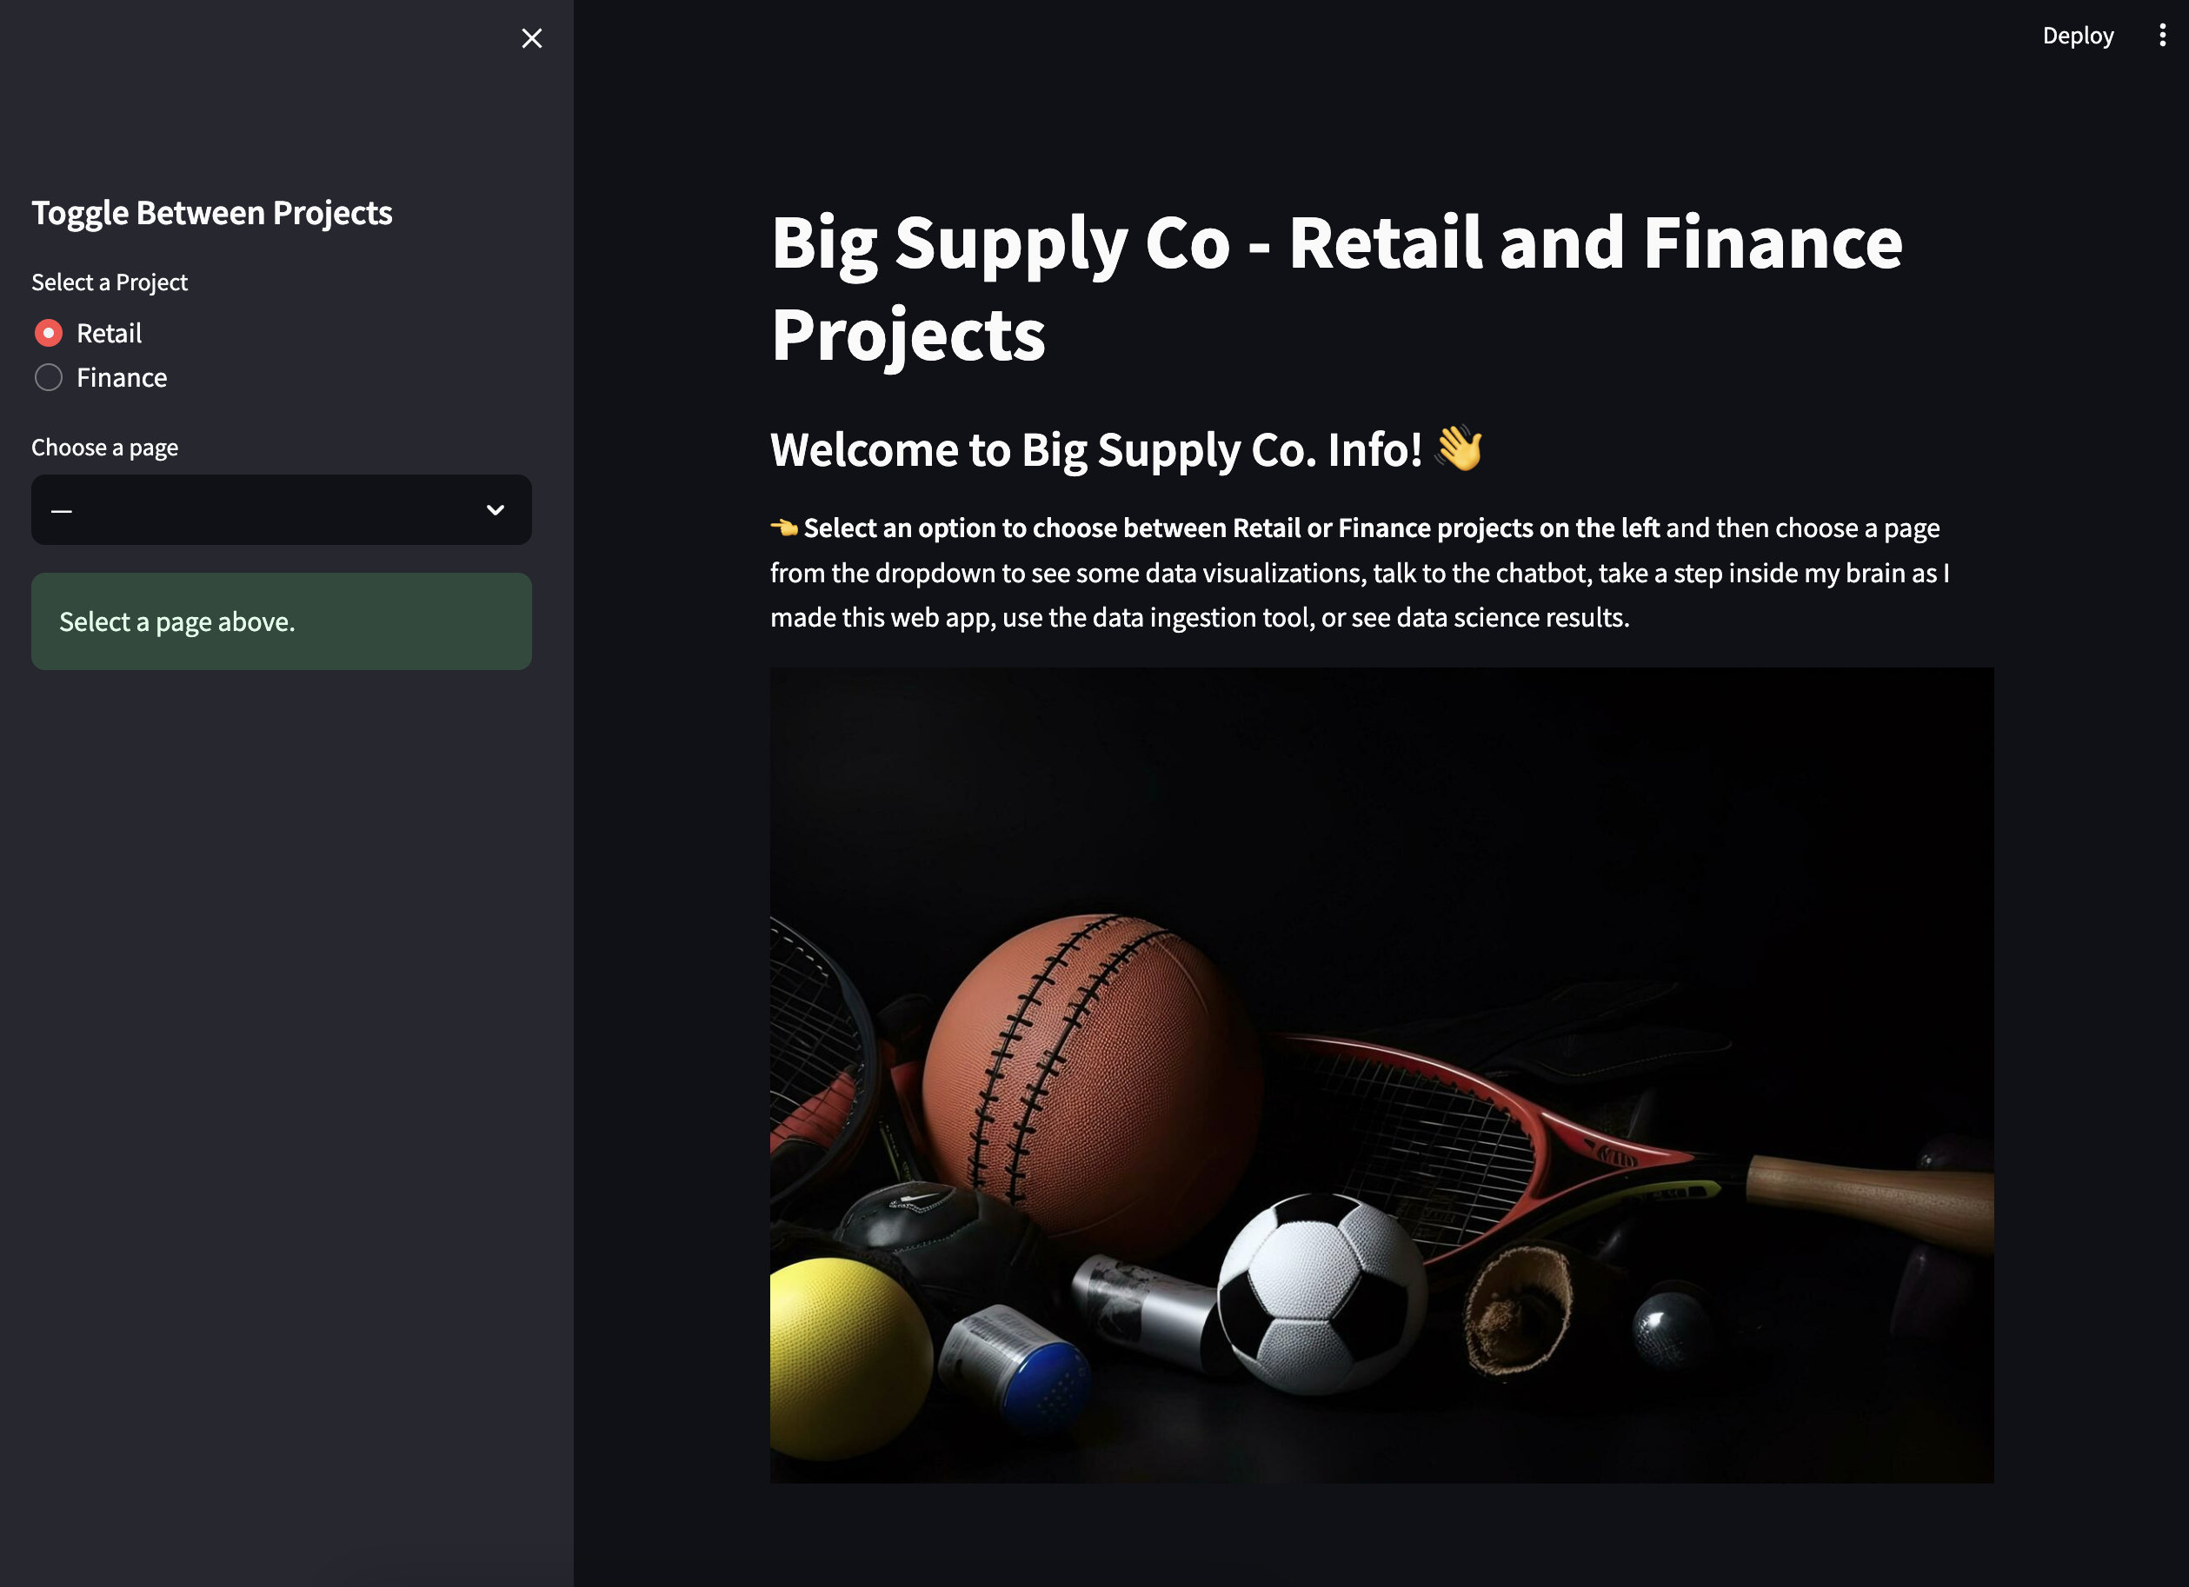Click the pointing hand emoji
The image size is (2189, 1587).
[x=784, y=528]
